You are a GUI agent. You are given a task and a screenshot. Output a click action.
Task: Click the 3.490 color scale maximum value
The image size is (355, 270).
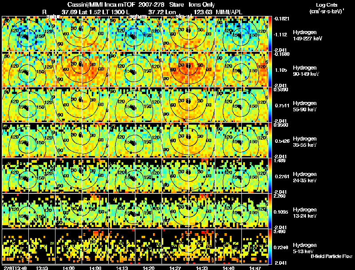(280, 231)
